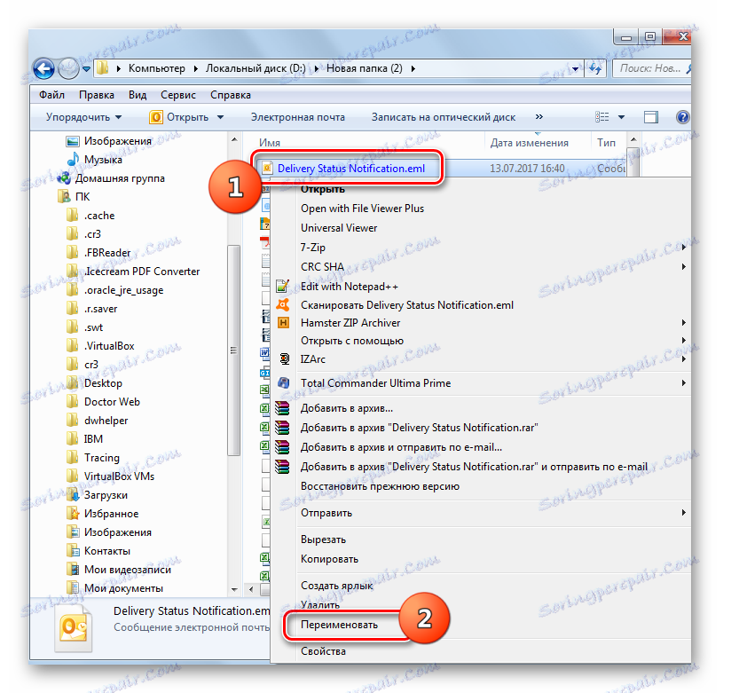Expand the 7-Zip submenu
Screen dimensions: 739x693
pyautogui.click(x=683, y=247)
